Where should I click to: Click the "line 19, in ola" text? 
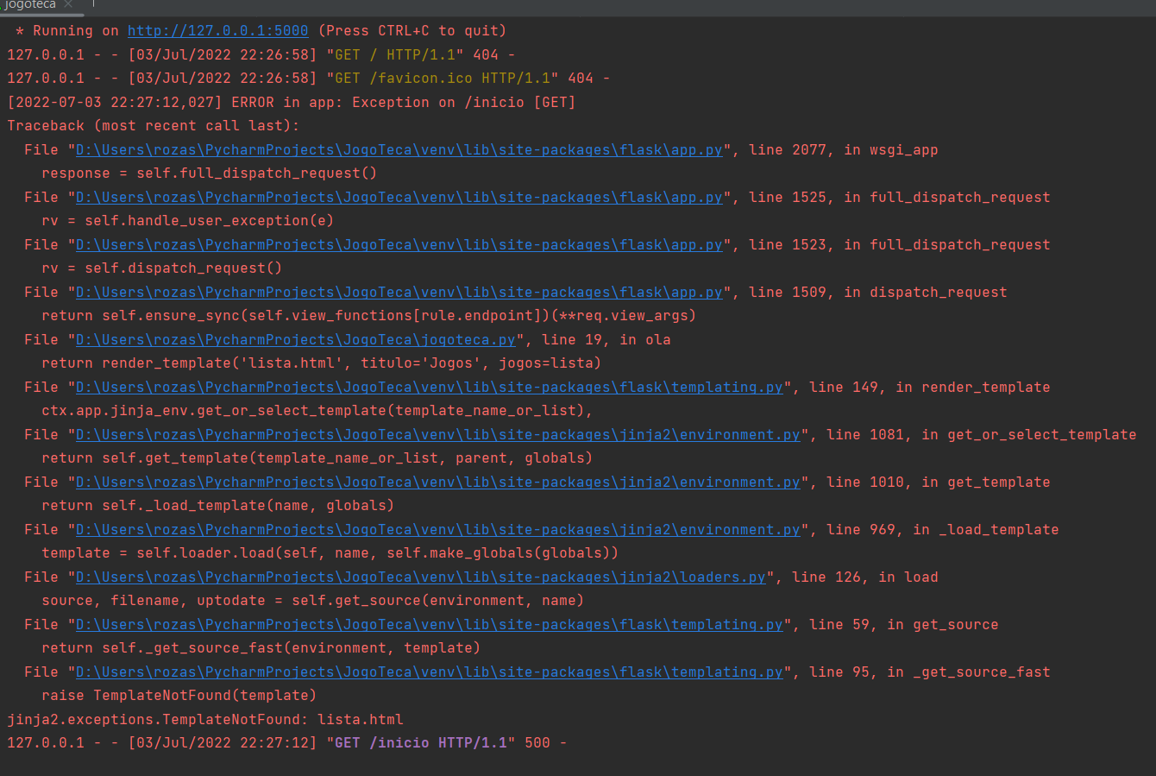pos(606,340)
